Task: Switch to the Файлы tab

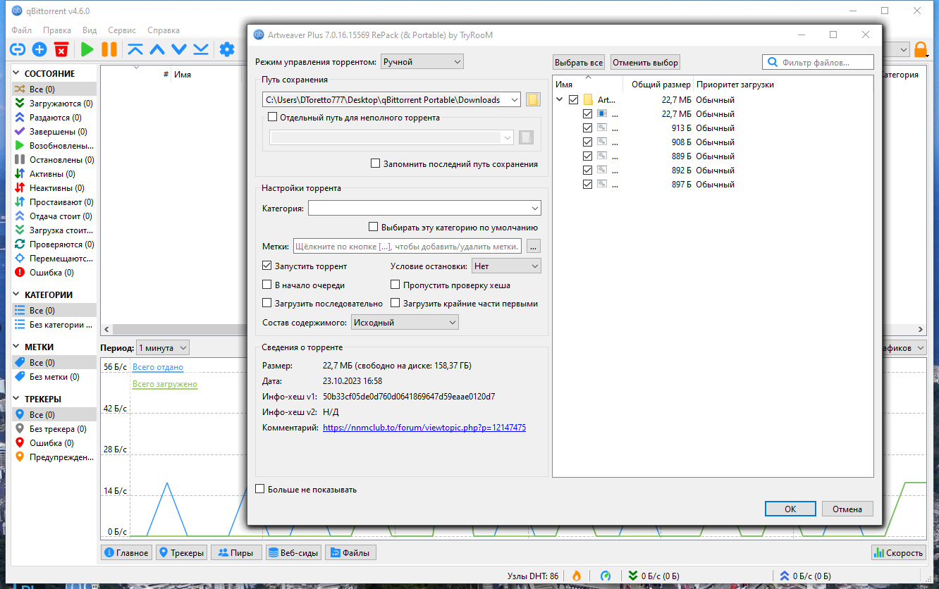Action: [x=350, y=553]
